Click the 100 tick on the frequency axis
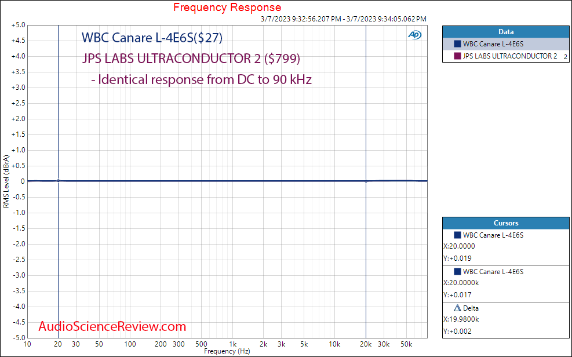The image size is (572, 357). coord(130,344)
